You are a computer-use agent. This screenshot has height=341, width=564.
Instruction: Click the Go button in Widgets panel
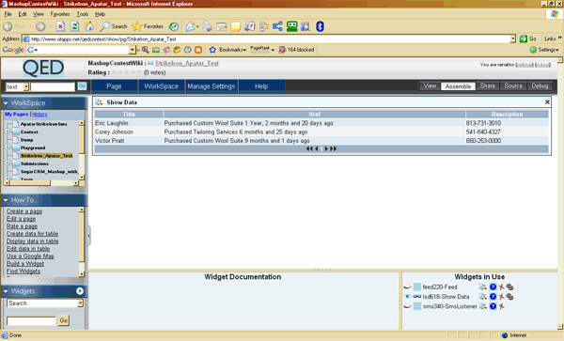[64, 320]
